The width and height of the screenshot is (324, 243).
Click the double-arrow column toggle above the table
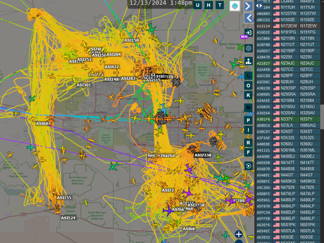pos(259,6)
